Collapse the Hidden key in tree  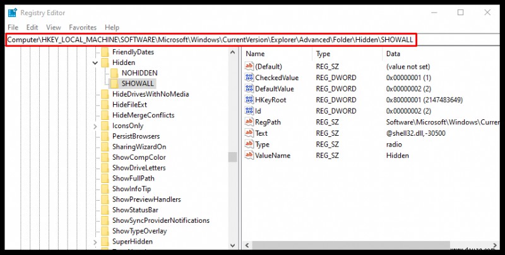tap(95, 62)
